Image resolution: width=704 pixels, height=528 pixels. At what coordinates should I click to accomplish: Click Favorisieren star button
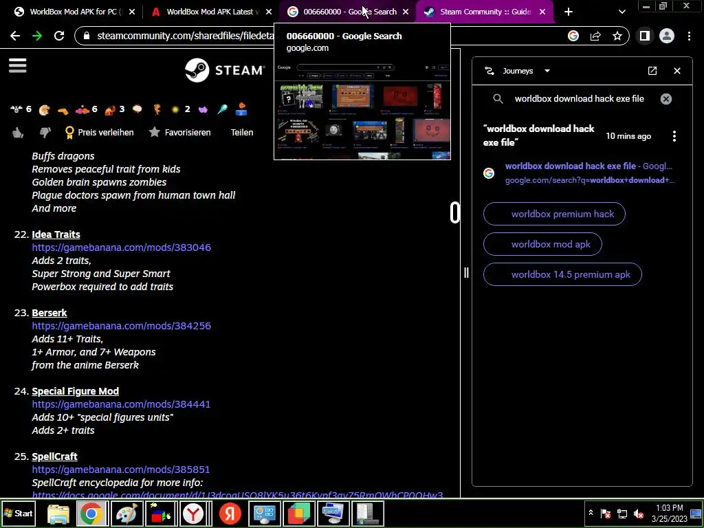(x=179, y=133)
